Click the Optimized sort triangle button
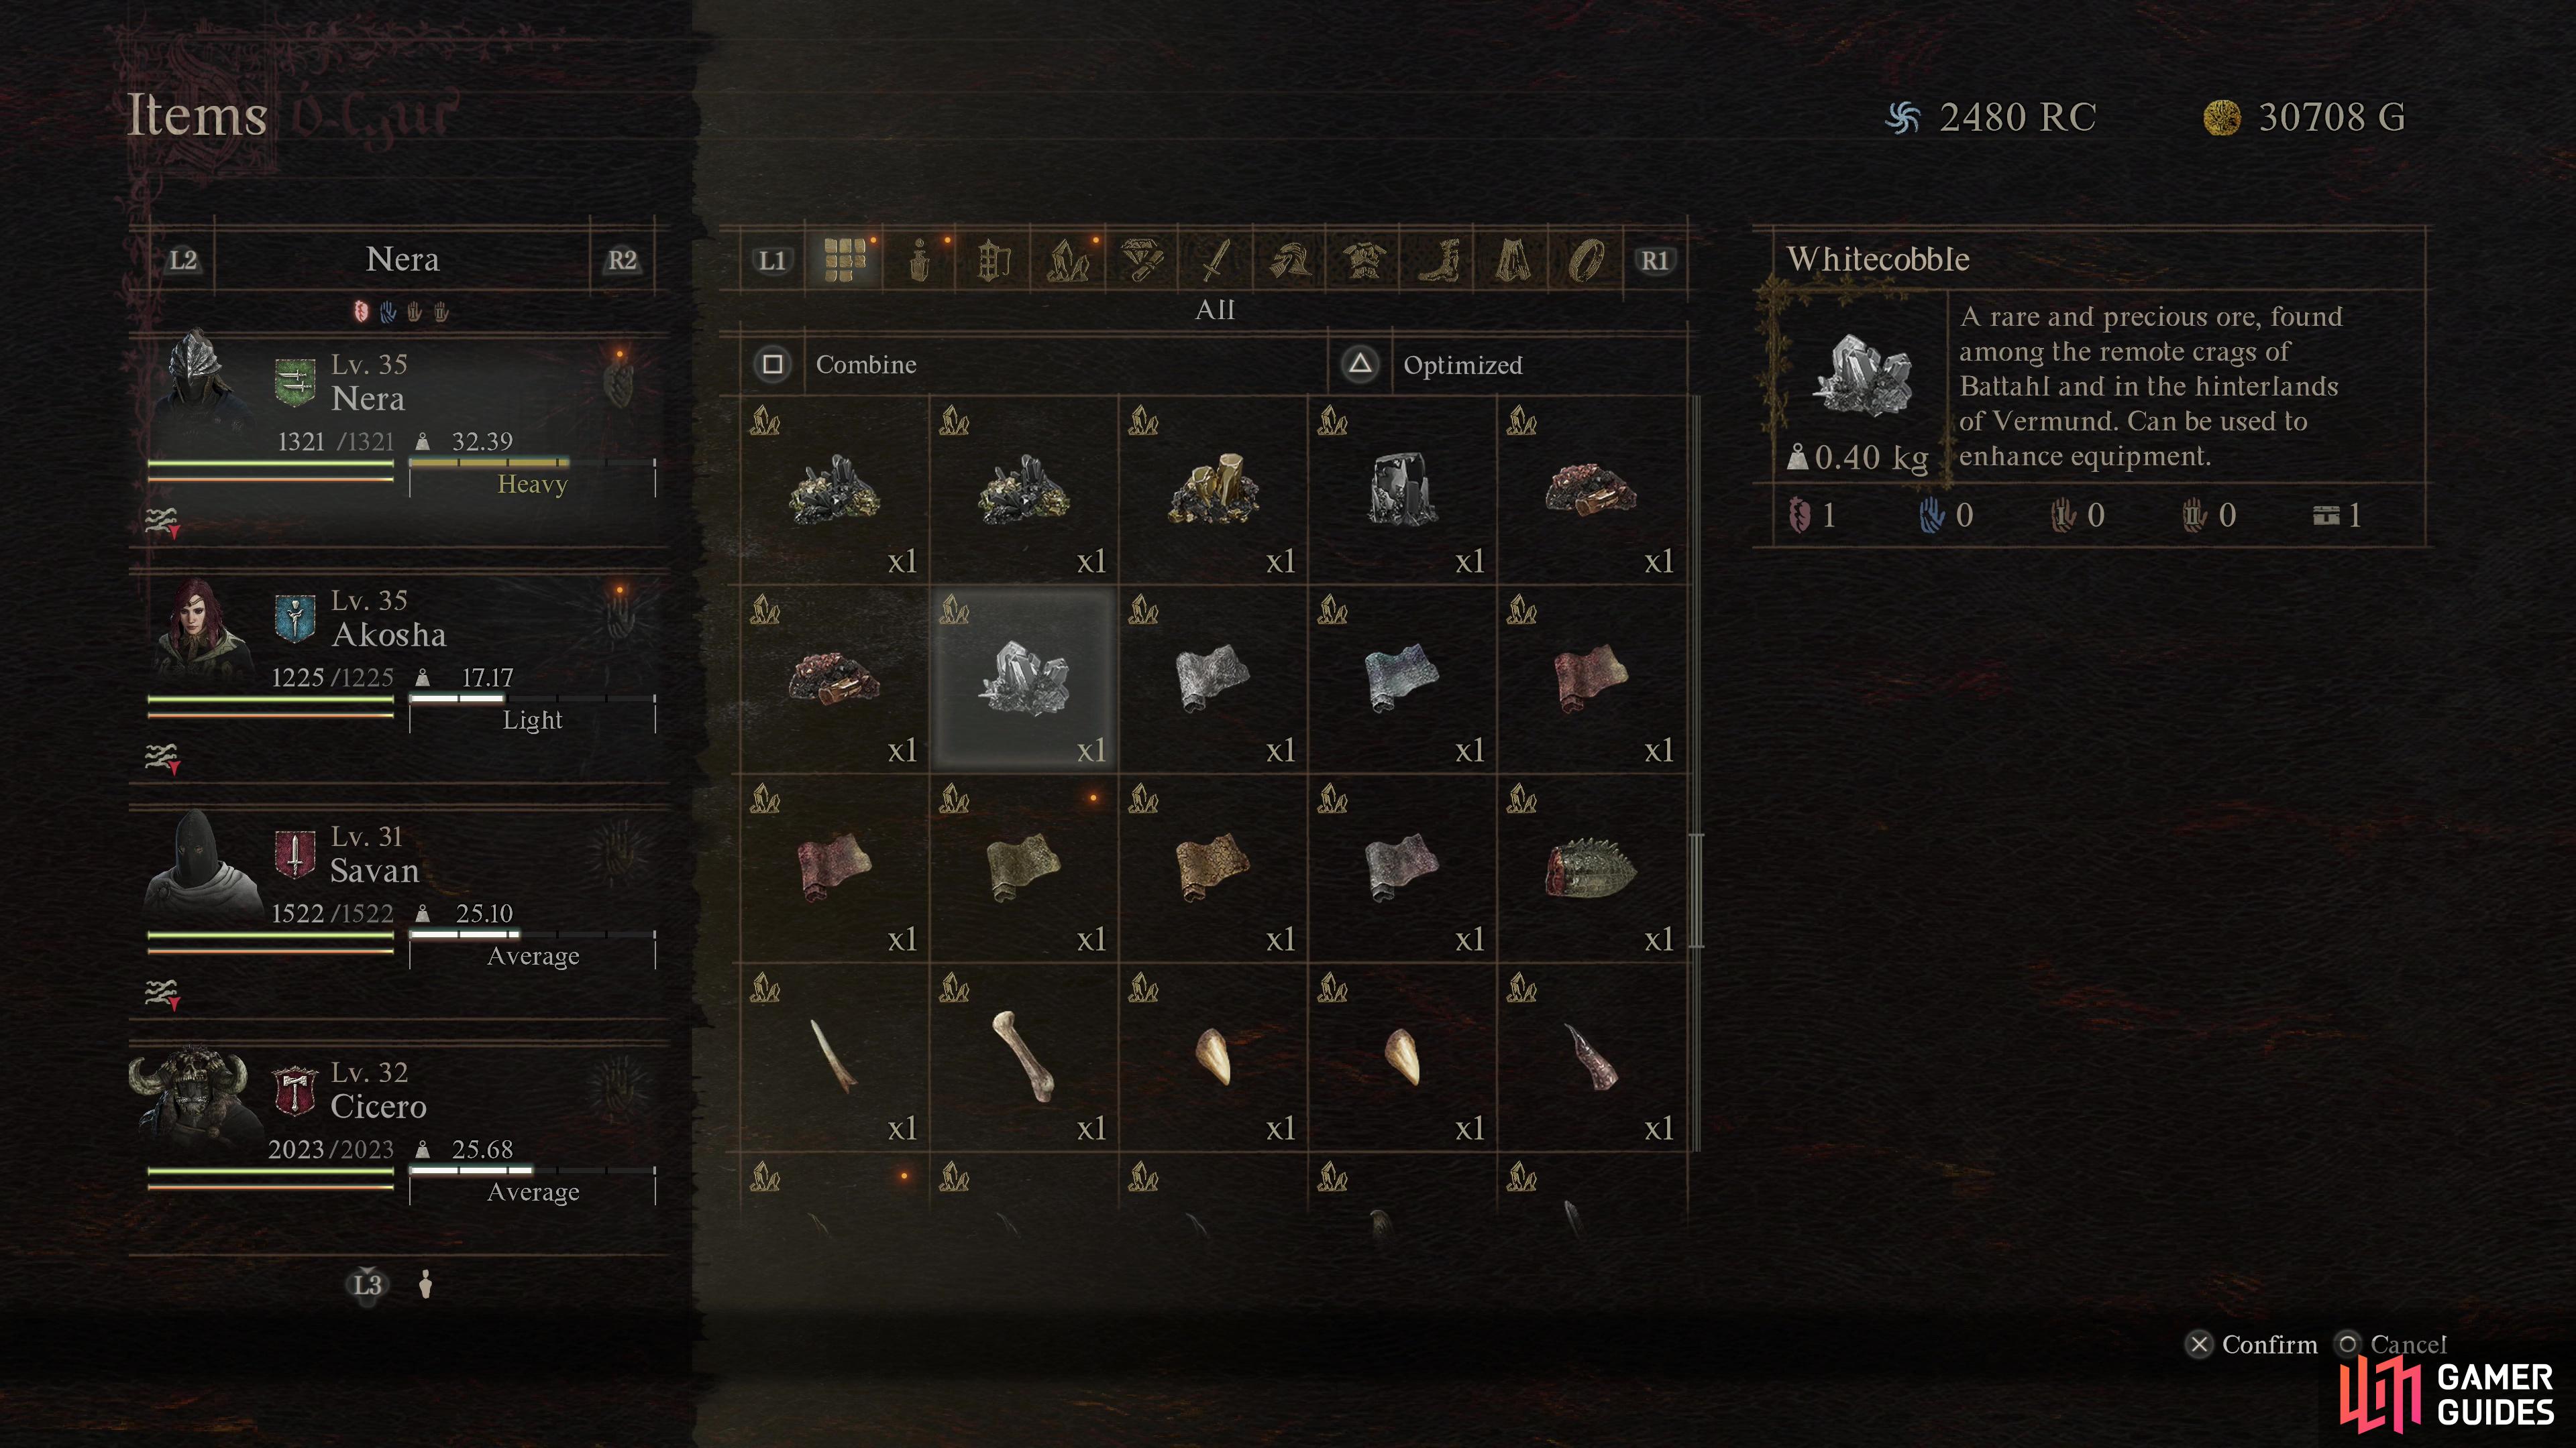The image size is (2576, 1448). coord(1360,365)
